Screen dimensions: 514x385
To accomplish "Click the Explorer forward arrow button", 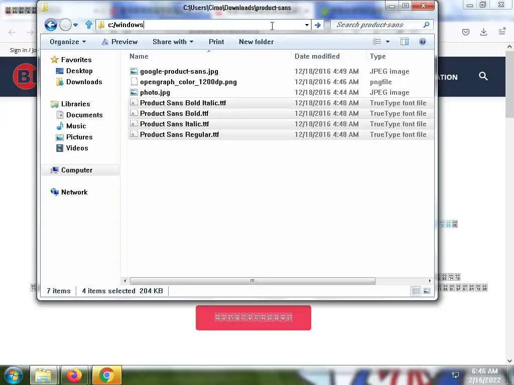I will [66, 25].
